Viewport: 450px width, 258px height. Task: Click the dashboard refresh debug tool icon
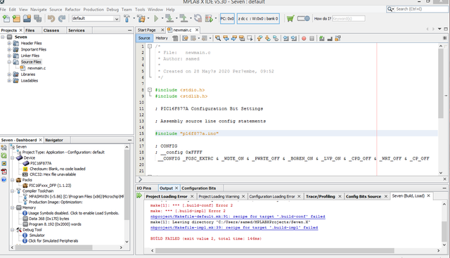(x=4, y=155)
